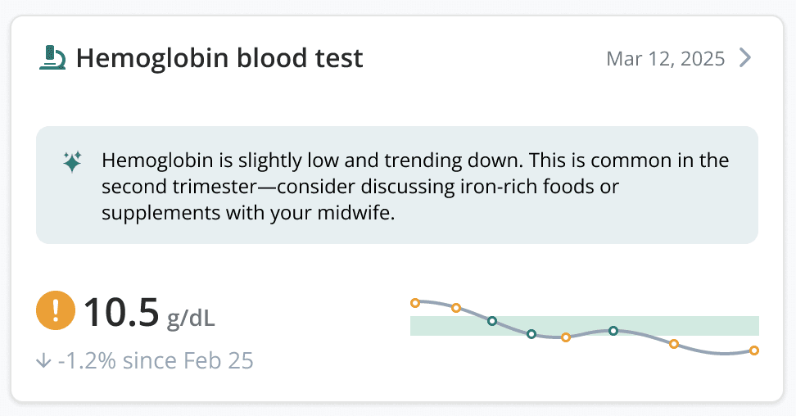Screen dimensions: 796x416
Task: Click the 10.5 hemoglobin value
Action: [120, 312]
